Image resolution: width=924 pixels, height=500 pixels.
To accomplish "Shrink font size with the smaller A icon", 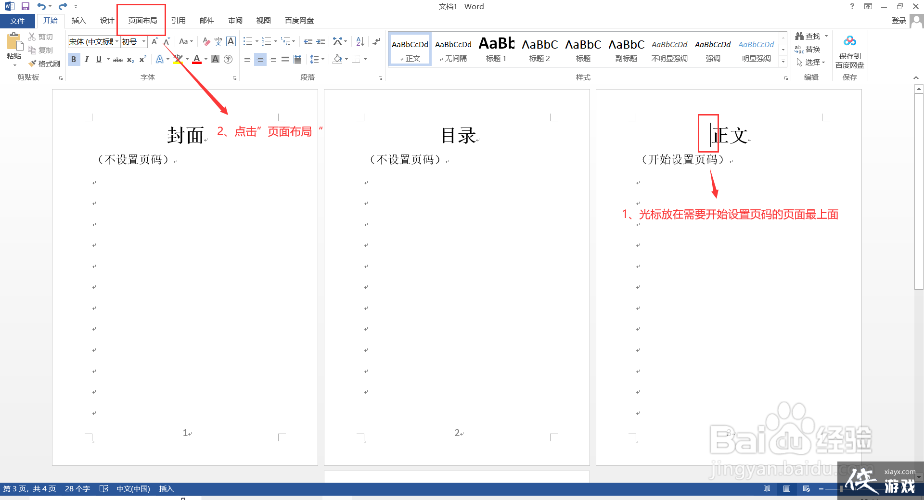I will [x=167, y=41].
